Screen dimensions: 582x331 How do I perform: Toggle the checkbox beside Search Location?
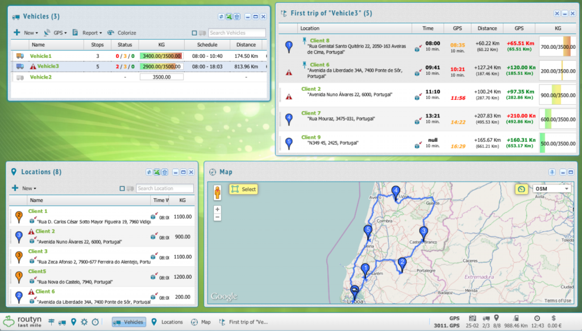[122, 188]
